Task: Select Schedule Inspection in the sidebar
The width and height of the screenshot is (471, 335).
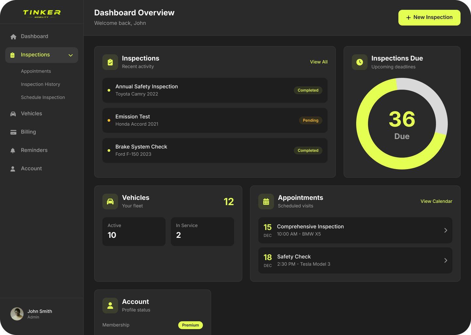Action: 43,97
